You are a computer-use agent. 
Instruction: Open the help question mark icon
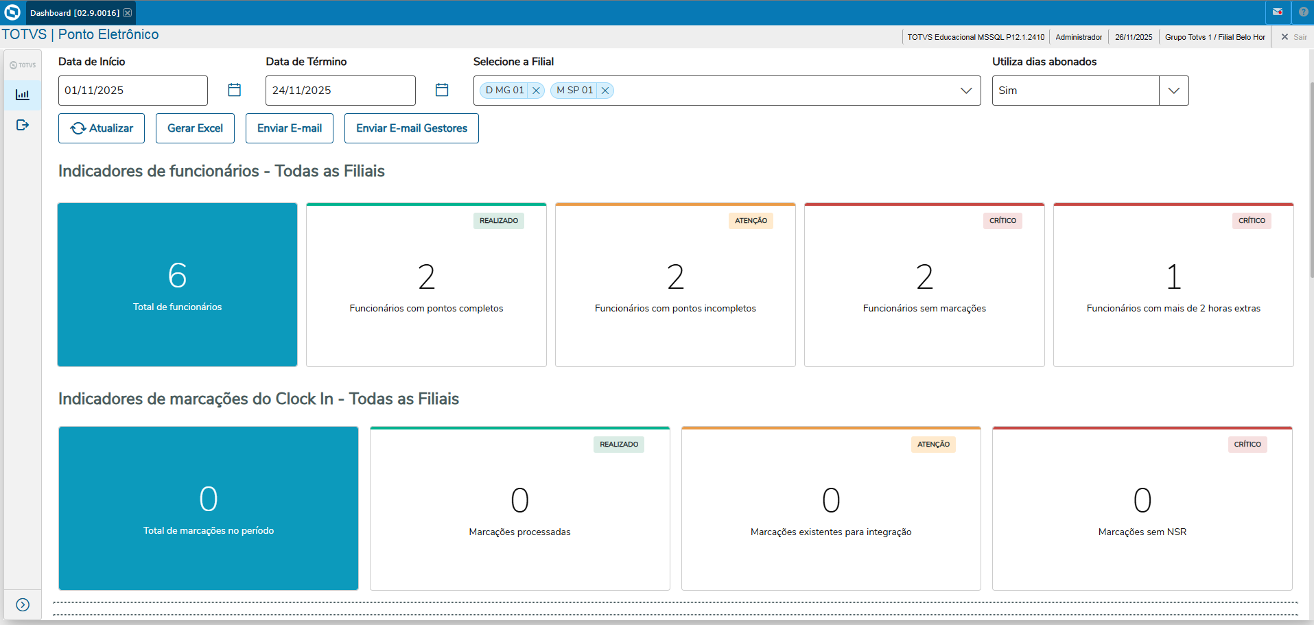(1303, 12)
